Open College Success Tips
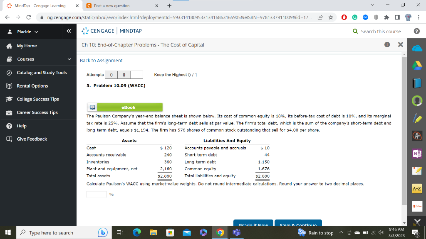Viewport: 426px width, 239px height. (x=38, y=99)
